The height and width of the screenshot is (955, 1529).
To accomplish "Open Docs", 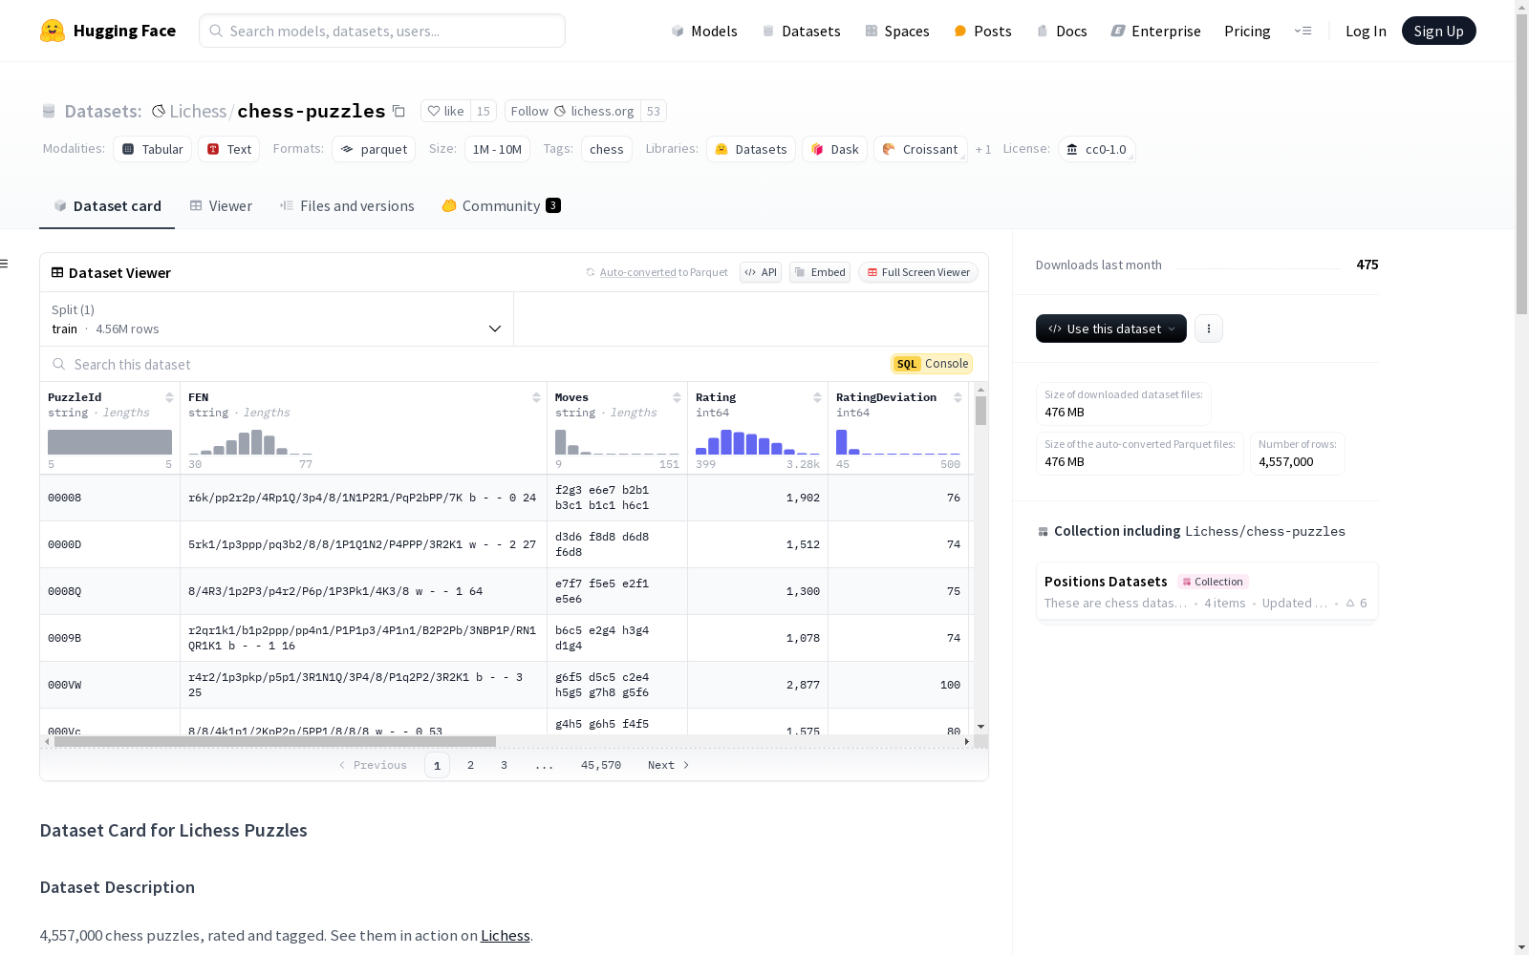I will pyautogui.click(x=1062, y=31).
